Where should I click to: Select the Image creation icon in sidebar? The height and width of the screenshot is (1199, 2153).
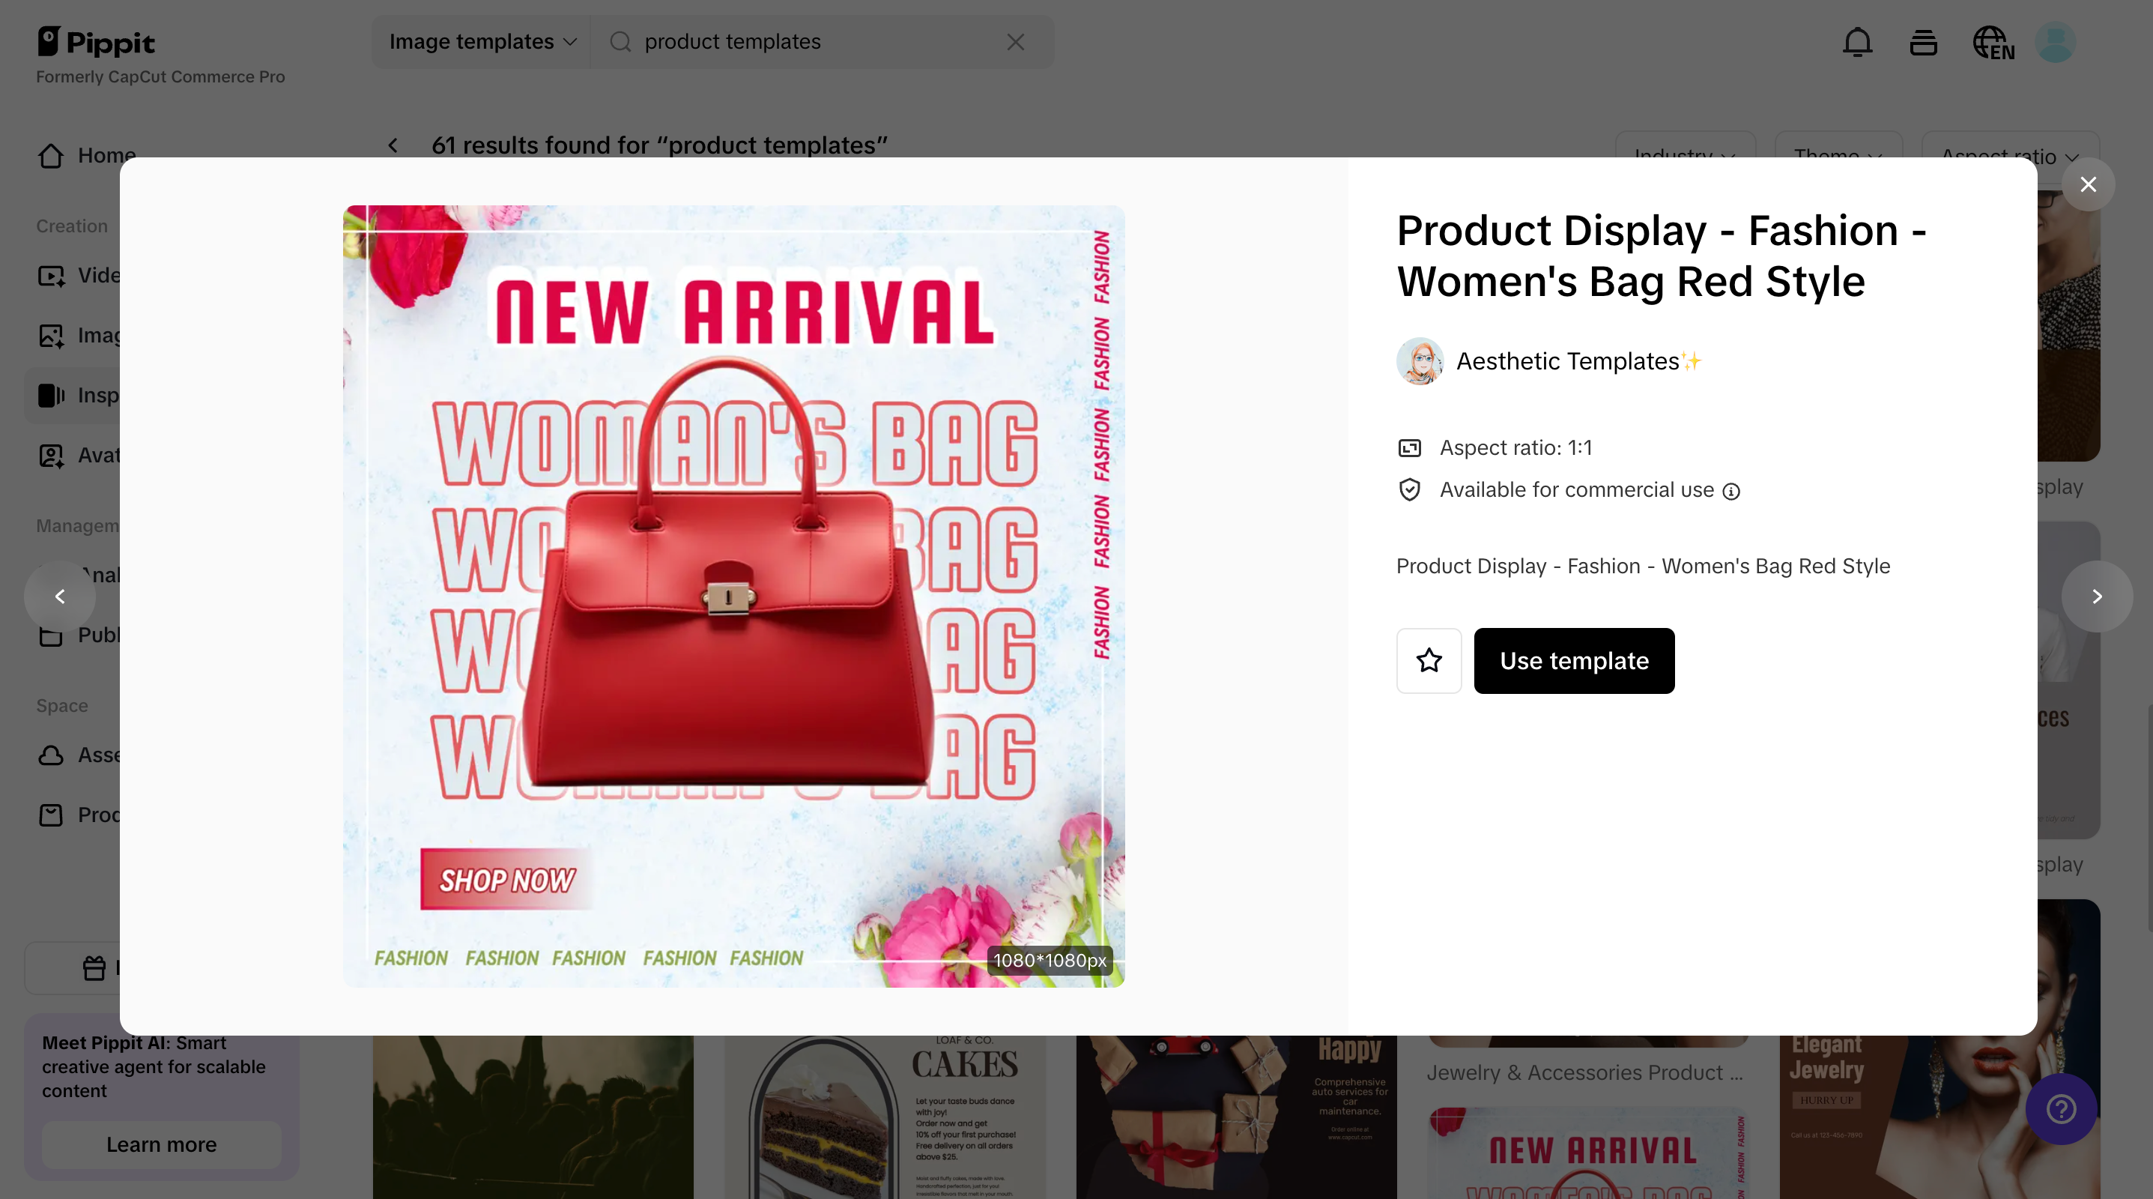point(51,335)
